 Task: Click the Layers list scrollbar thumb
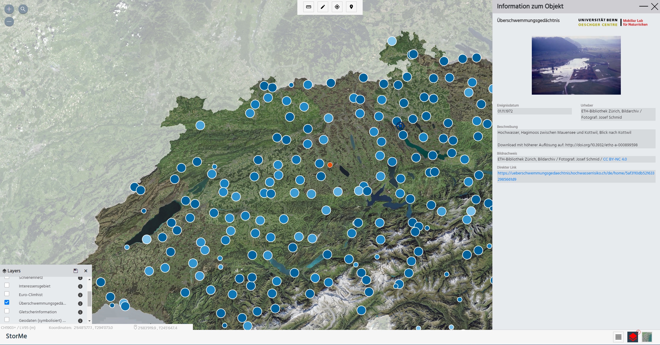(x=89, y=299)
